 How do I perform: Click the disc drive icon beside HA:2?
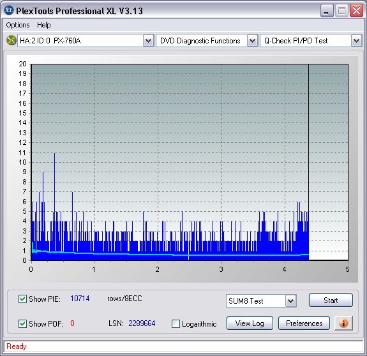pyautogui.click(x=11, y=40)
